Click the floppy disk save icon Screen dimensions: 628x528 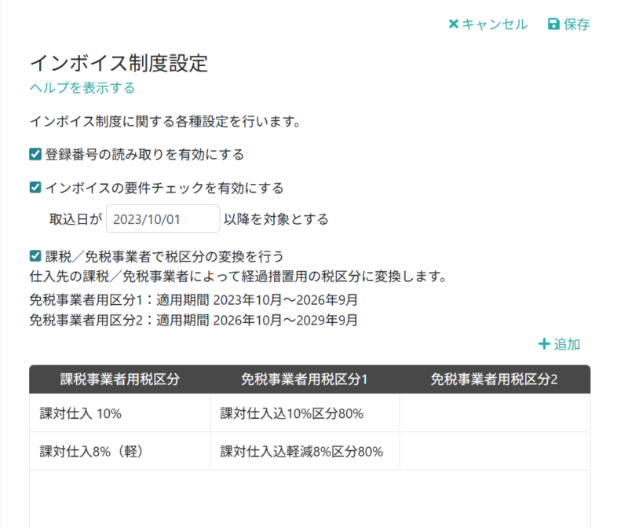point(553,24)
